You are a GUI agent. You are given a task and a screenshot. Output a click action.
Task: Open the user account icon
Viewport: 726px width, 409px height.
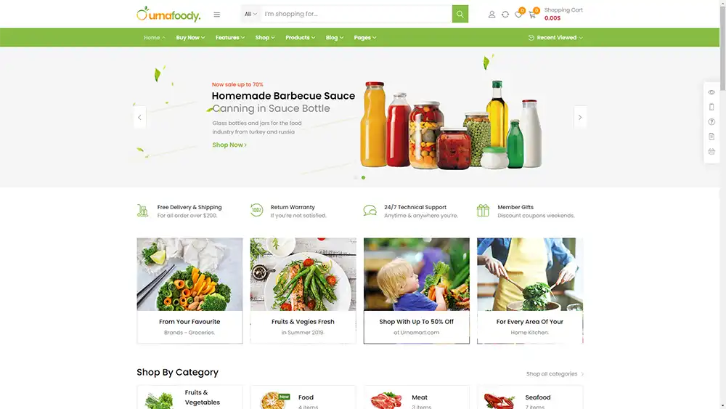point(492,15)
